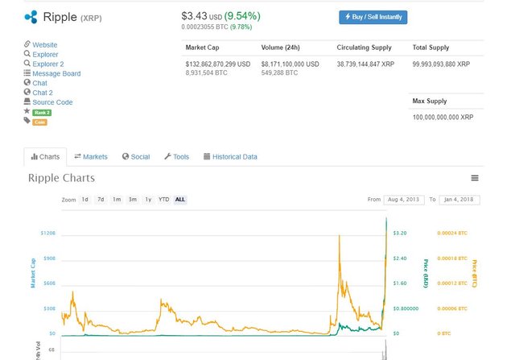Click the star icon next to Rank 2
Viewport: 515px width, 360px height.
(x=27, y=112)
